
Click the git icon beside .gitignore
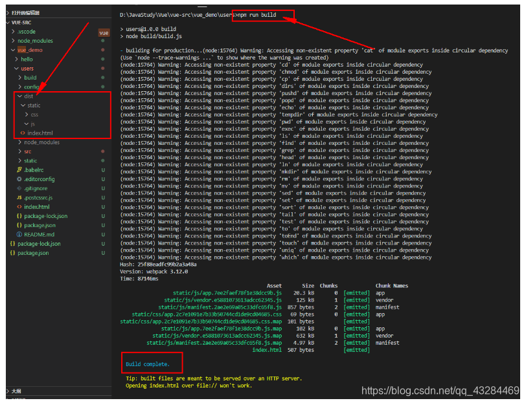pyautogui.click(x=19, y=188)
